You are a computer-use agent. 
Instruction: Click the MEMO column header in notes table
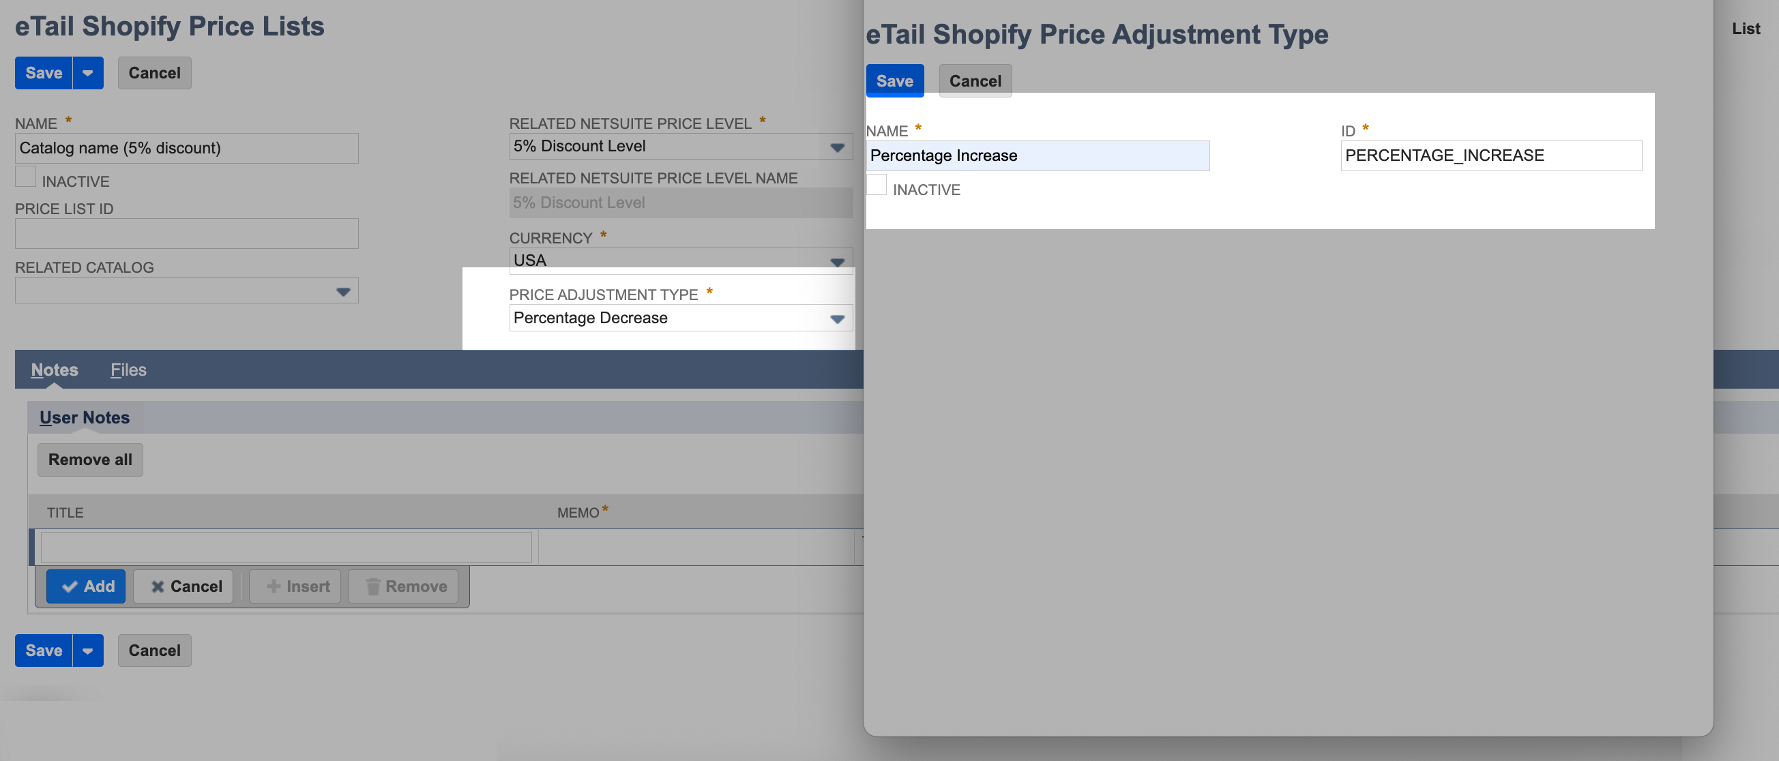pos(578,512)
